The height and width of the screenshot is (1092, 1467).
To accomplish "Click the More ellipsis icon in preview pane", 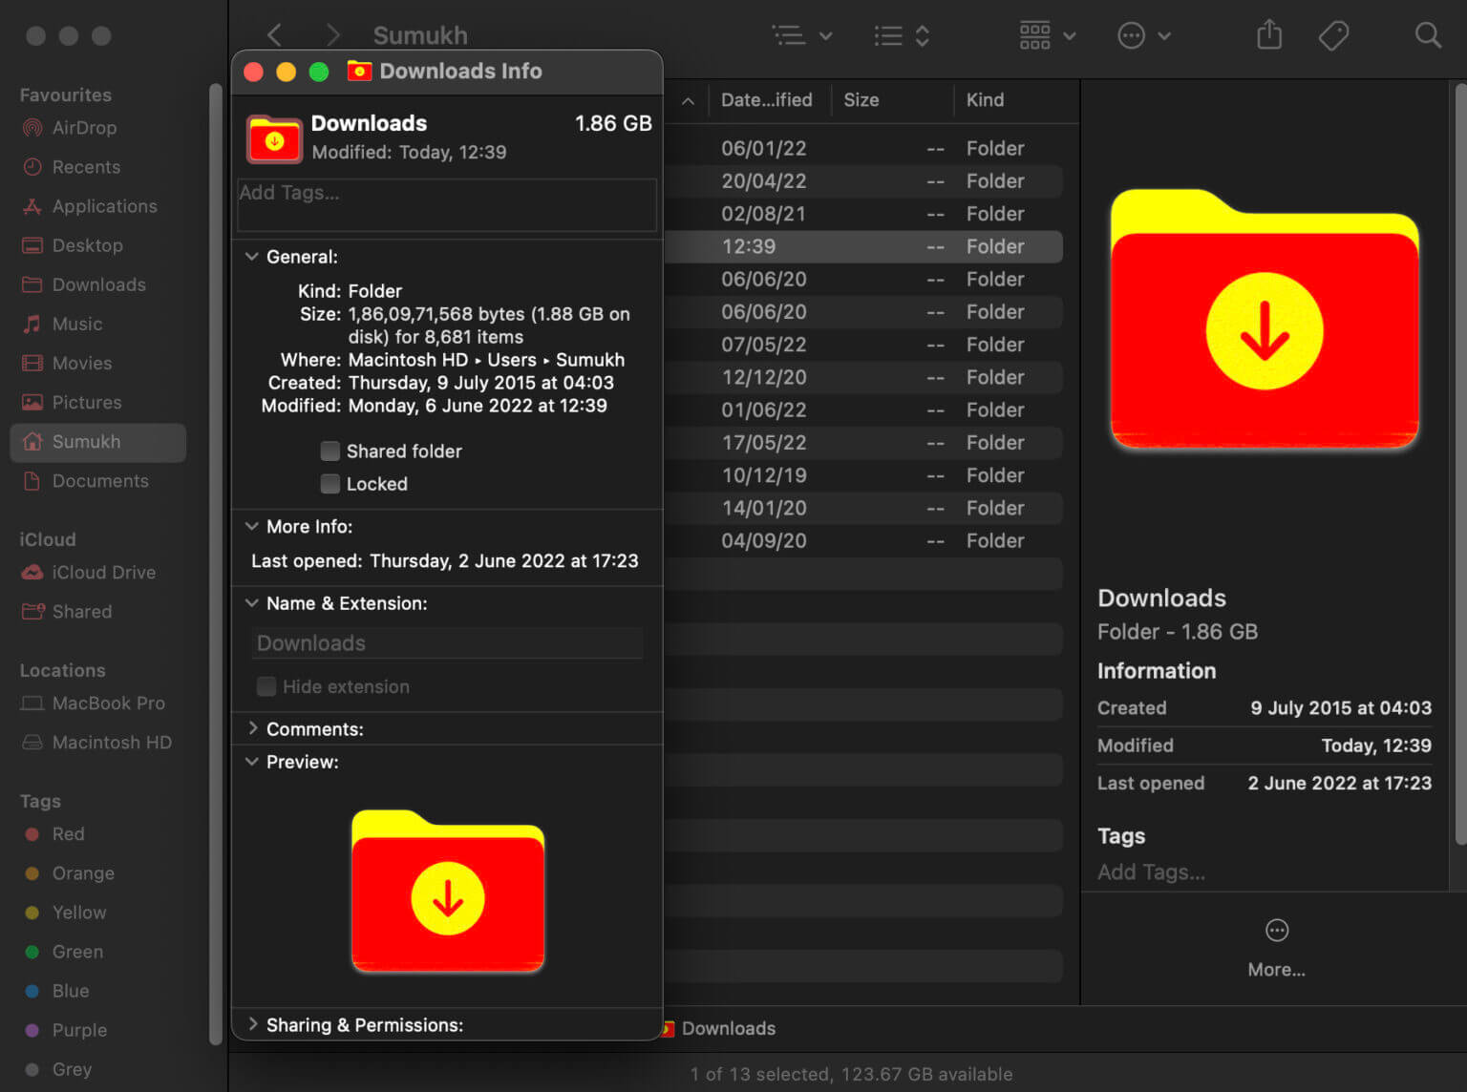I will coord(1276,931).
